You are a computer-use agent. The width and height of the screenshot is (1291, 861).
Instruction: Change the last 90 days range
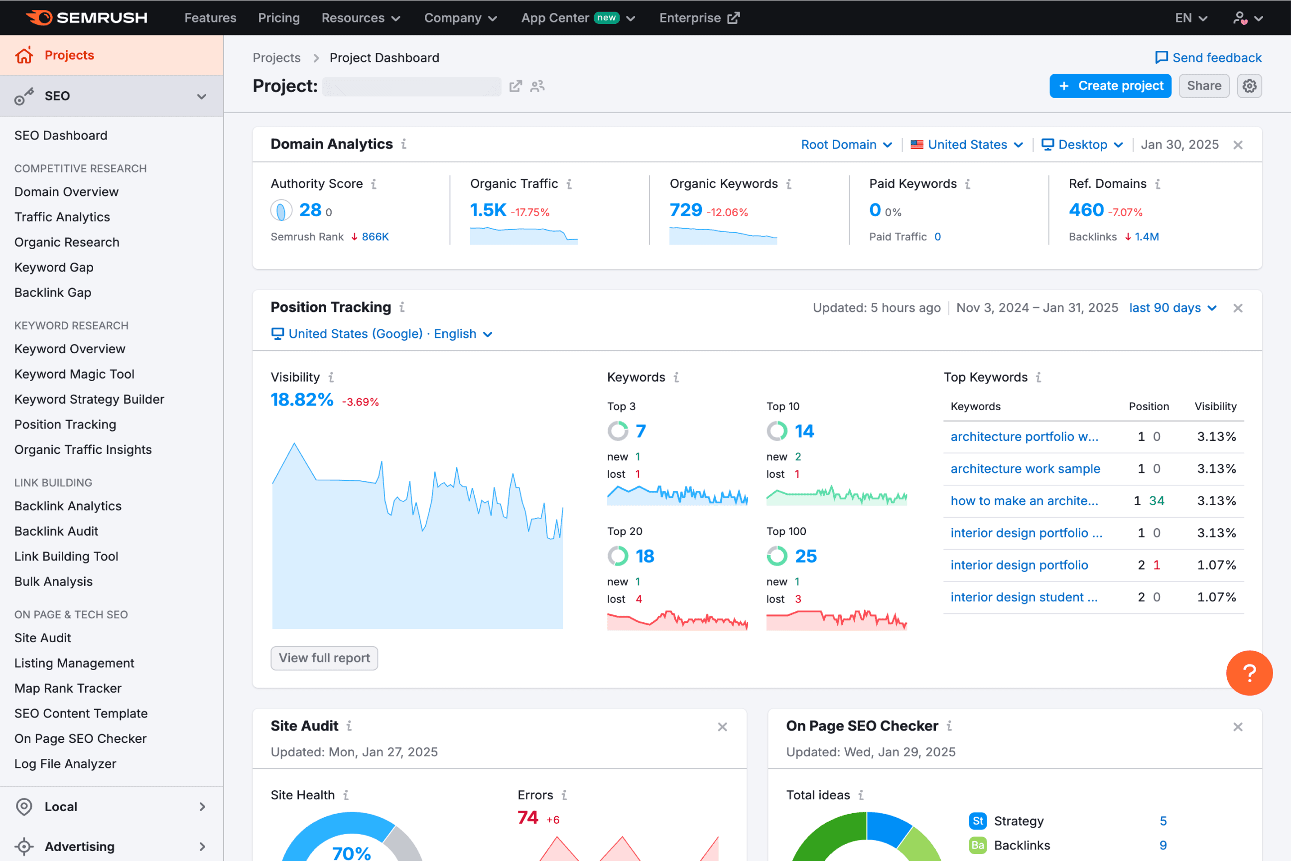(x=1172, y=307)
